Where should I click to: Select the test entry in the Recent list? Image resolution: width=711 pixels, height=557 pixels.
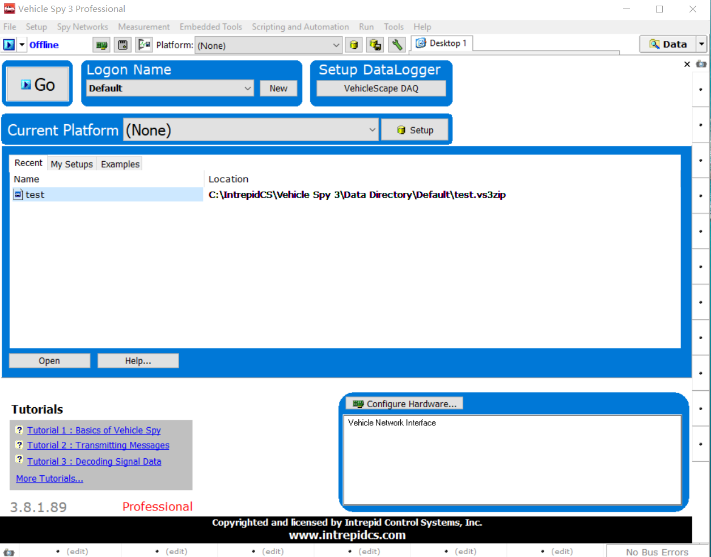tap(35, 195)
